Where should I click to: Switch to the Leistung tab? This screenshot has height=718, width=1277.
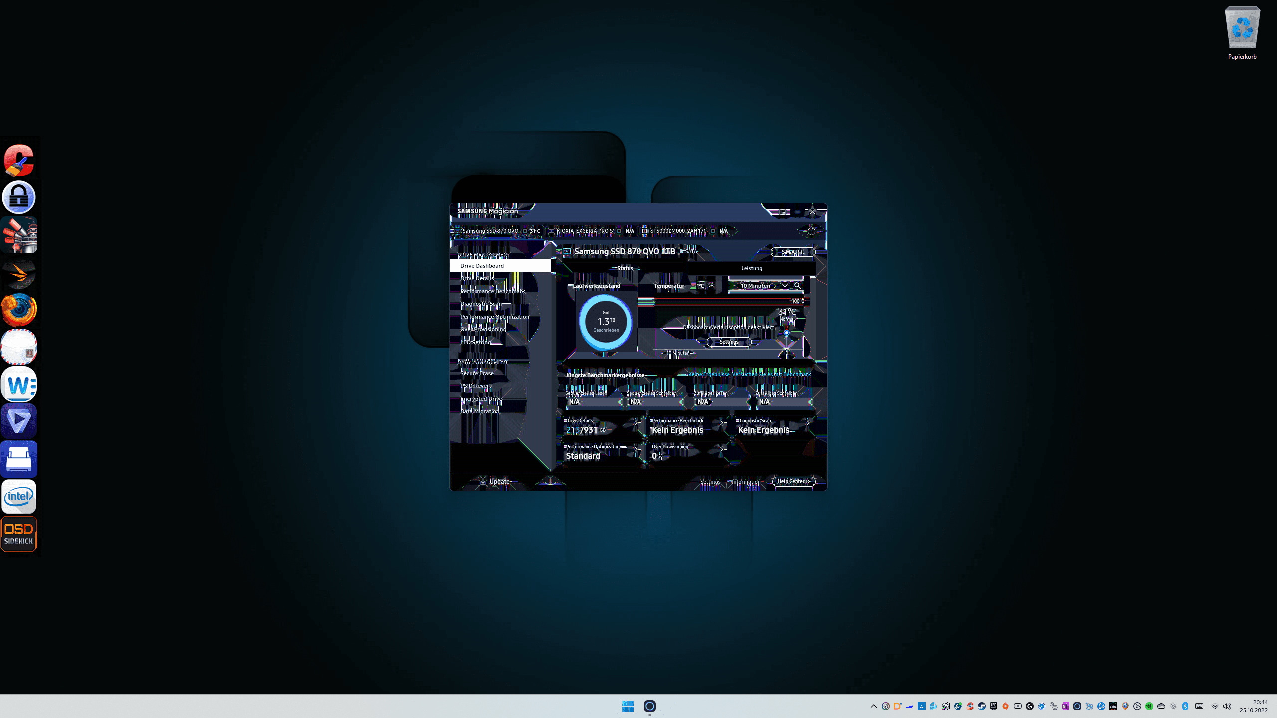click(752, 268)
